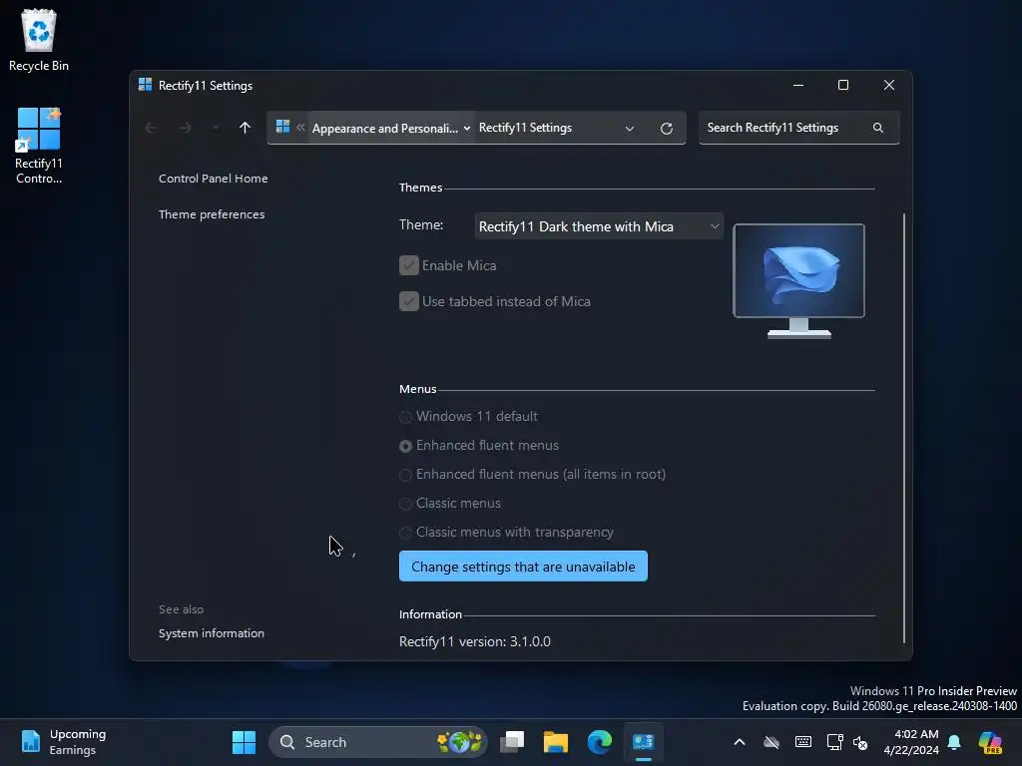Go up one level with up arrow
This screenshot has height=766, width=1022.
tap(245, 128)
